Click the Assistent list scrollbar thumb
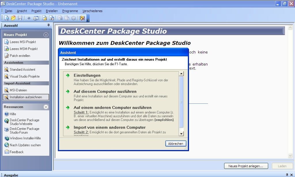This screenshot has height=177, width=295. (181, 102)
